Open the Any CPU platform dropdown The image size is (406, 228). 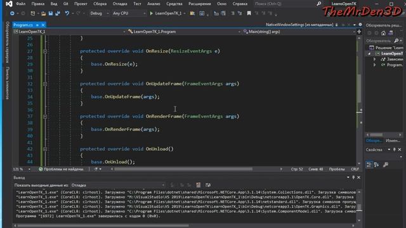(x=129, y=13)
